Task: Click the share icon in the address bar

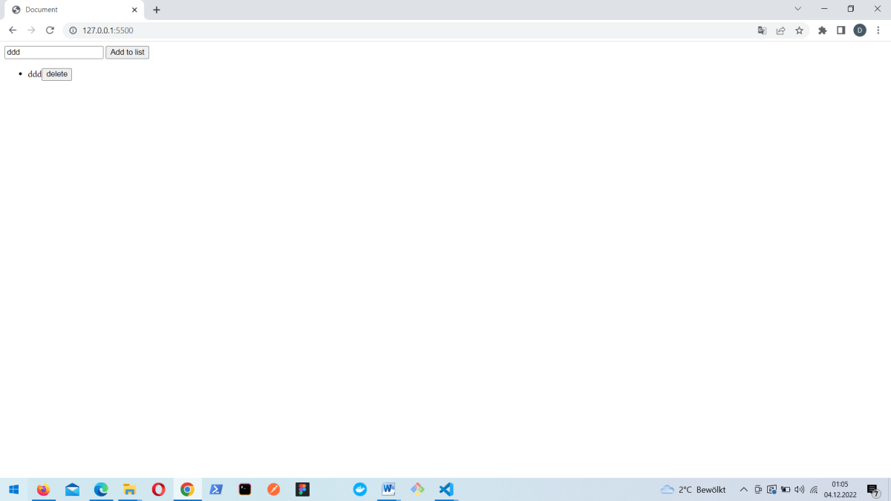Action: (x=780, y=30)
